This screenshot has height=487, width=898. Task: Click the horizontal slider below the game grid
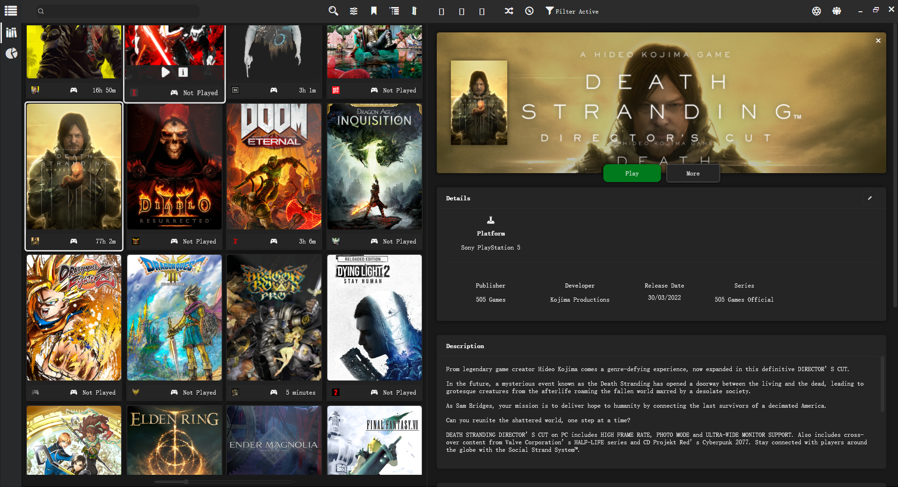pos(224,482)
